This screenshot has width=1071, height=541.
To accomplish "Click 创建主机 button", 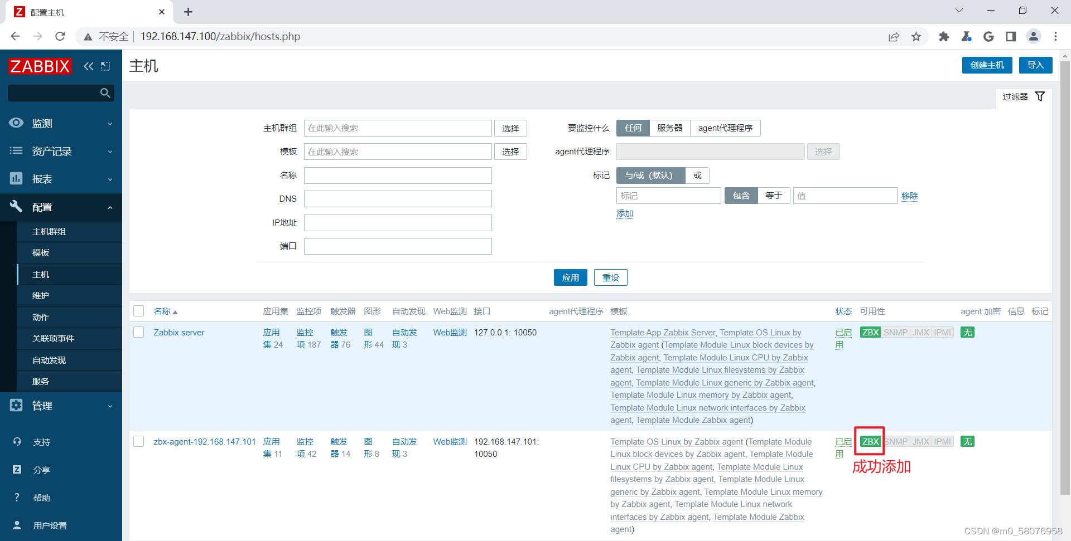I will [x=987, y=65].
